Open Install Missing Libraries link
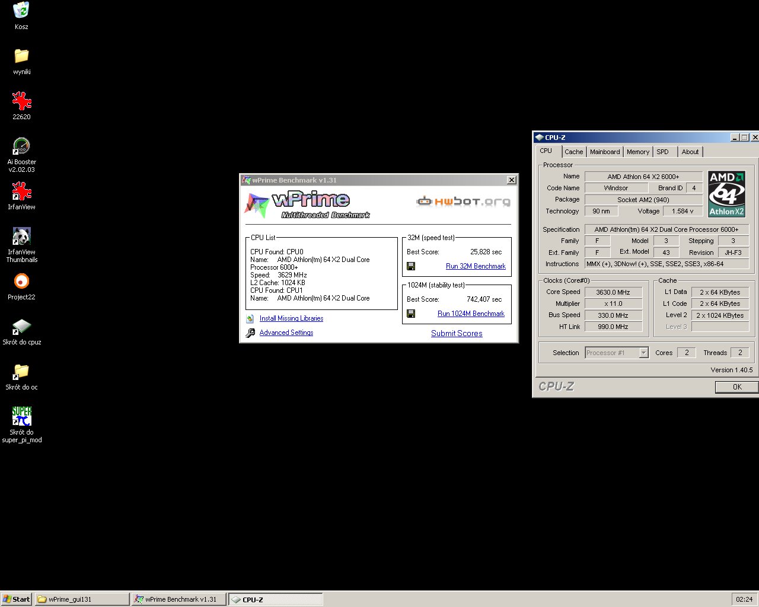Image resolution: width=759 pixels, height=607 pixels. click(x=291, y=318)
